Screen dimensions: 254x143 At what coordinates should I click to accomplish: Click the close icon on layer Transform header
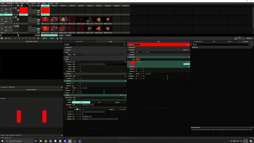point(125,81)
